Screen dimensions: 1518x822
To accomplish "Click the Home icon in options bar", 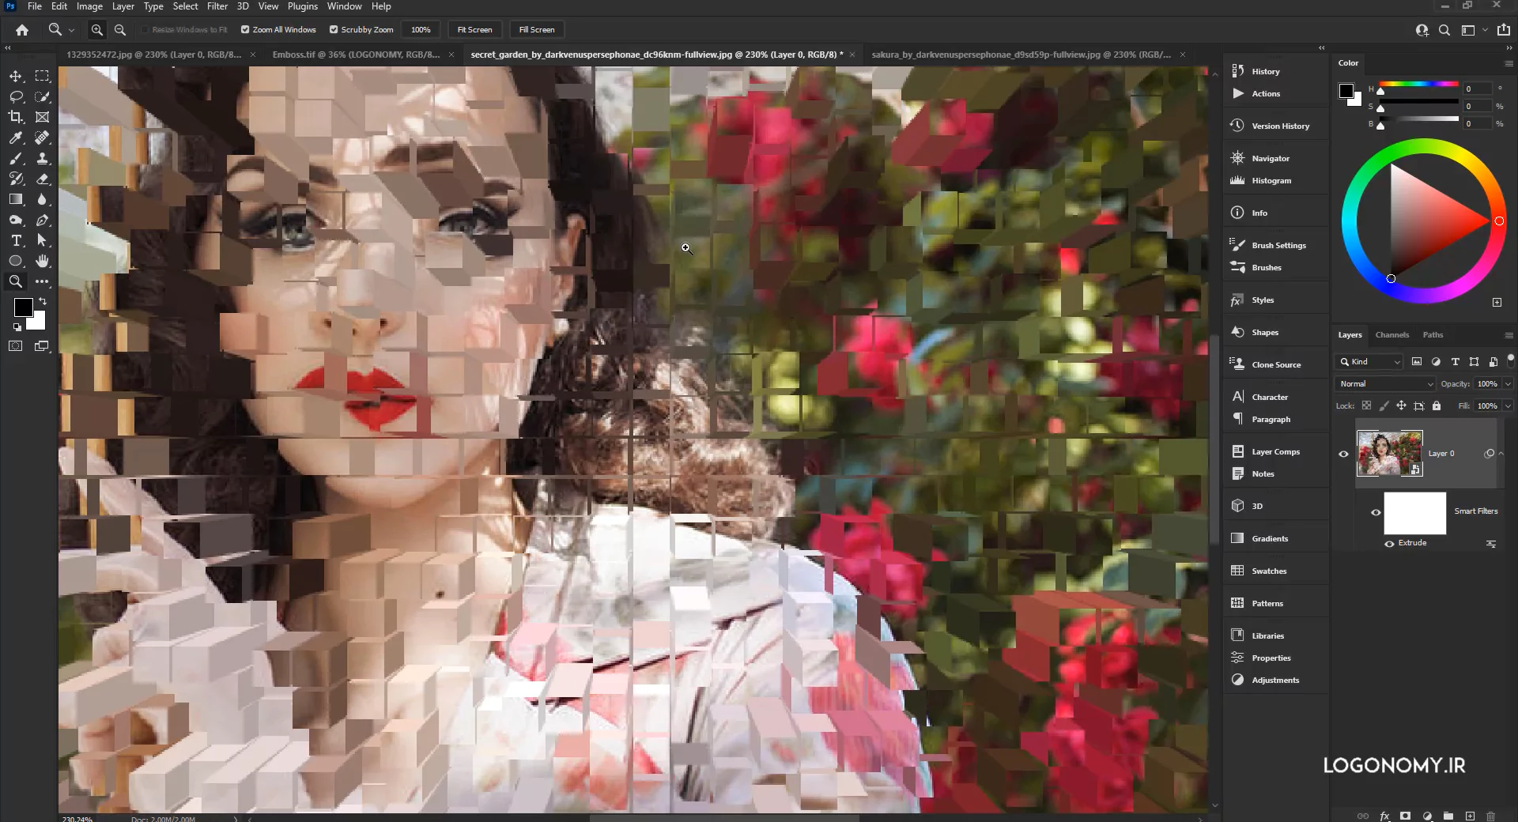I will point(22,29).
